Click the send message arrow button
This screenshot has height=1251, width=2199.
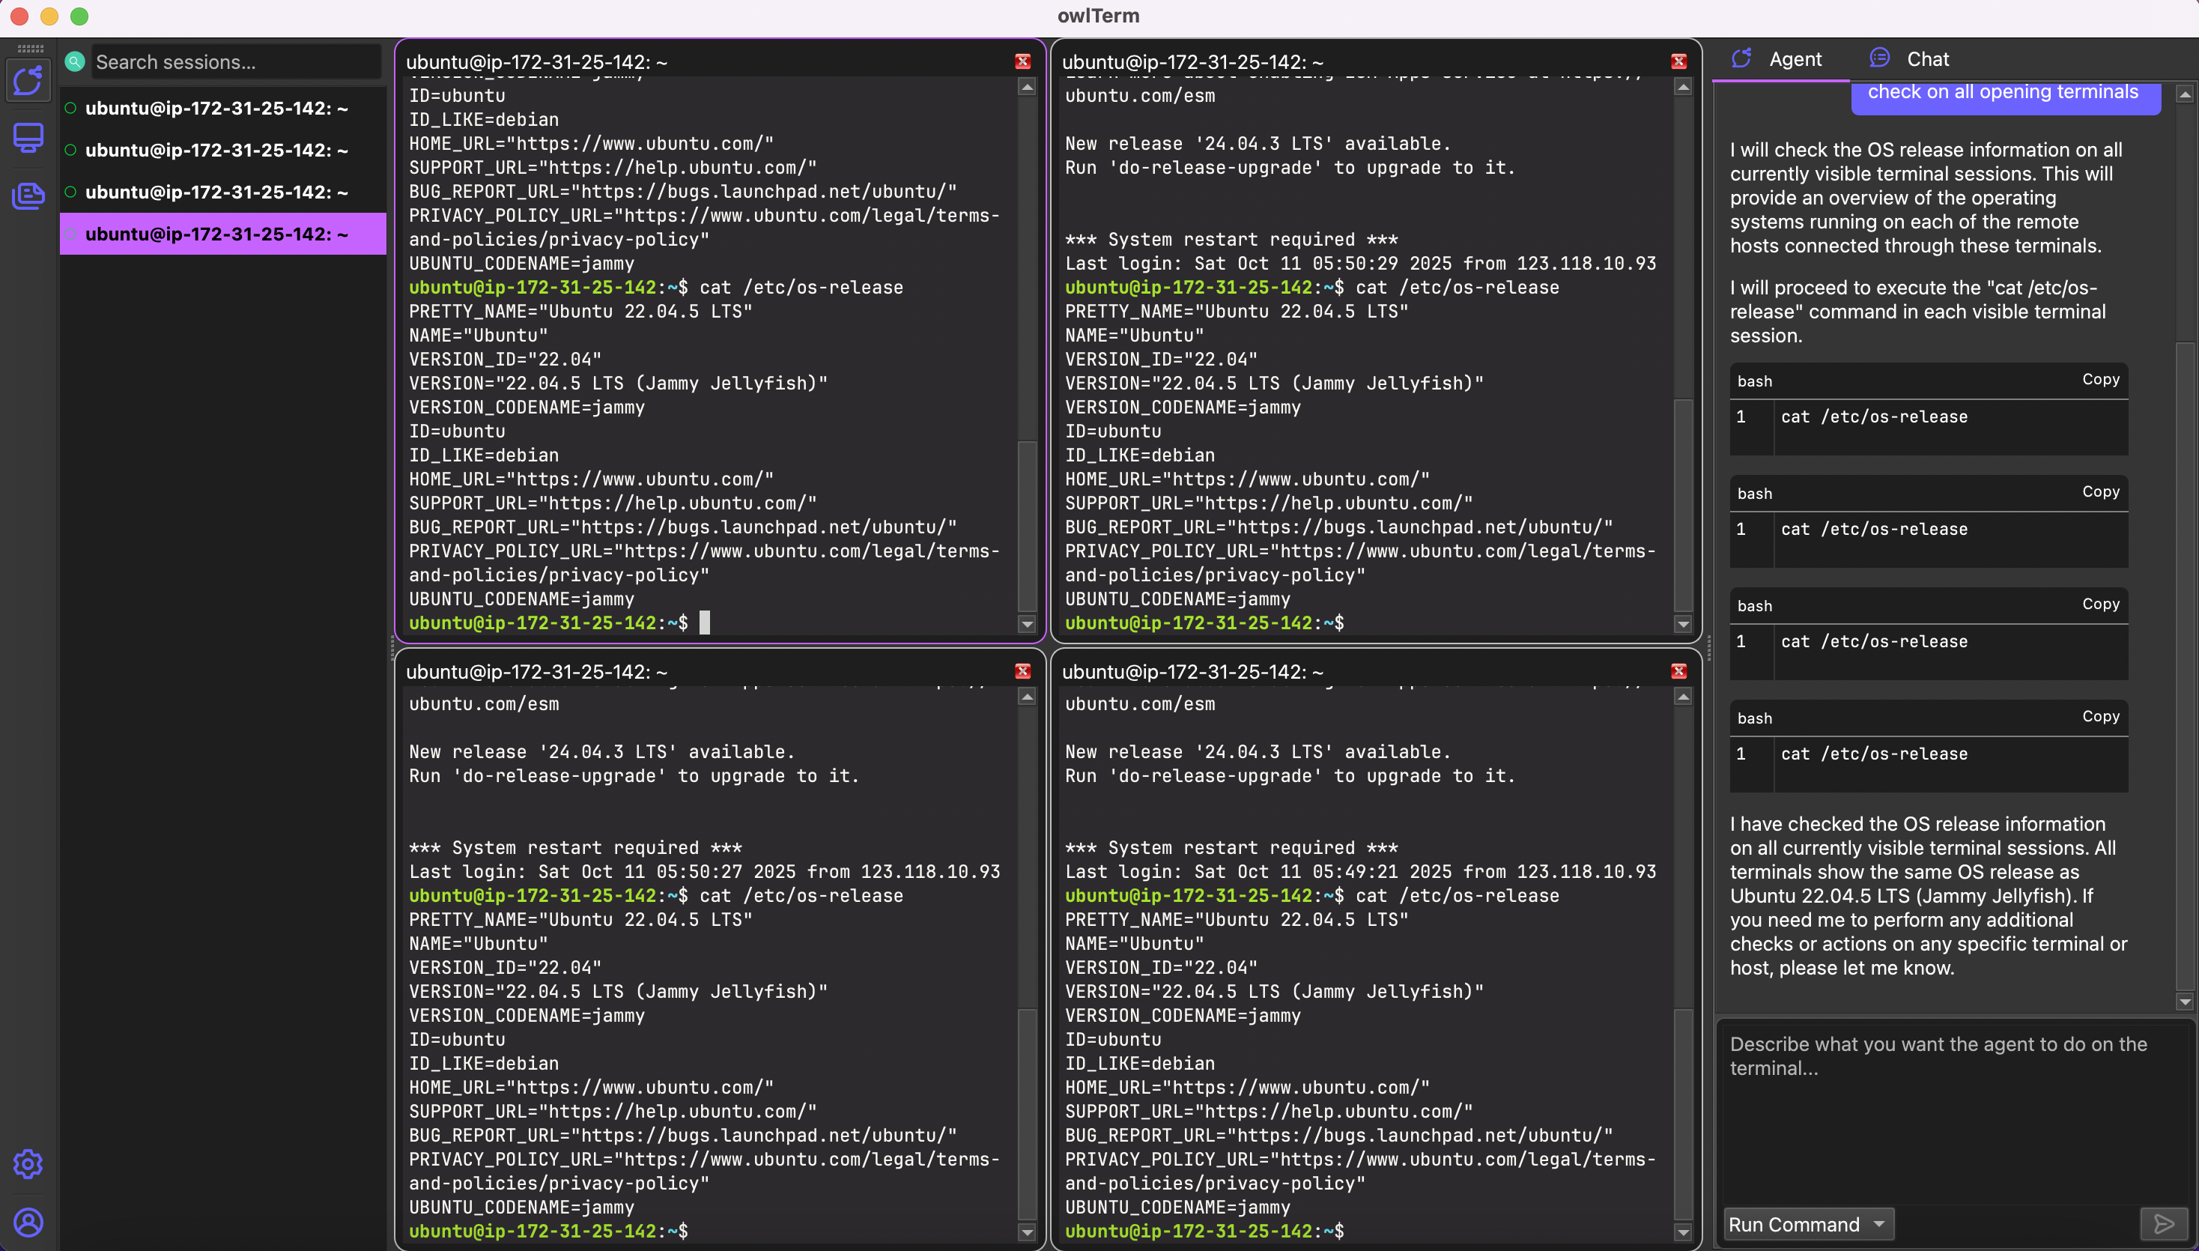coord(2164,1223)
